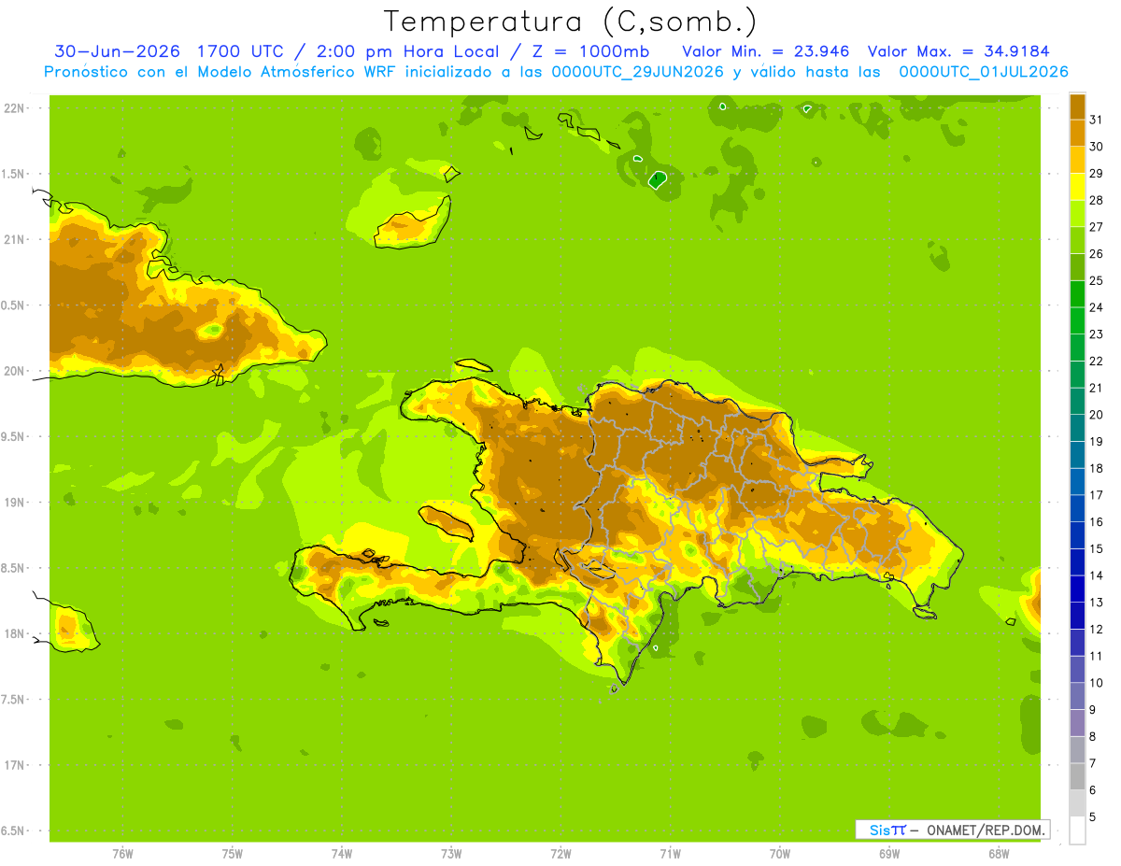Click the "0000UTC_01JUL2026" valid-until timestamp
This screenshot has height=866, width=1121.
pyautogui.click(x=984, y=72)
